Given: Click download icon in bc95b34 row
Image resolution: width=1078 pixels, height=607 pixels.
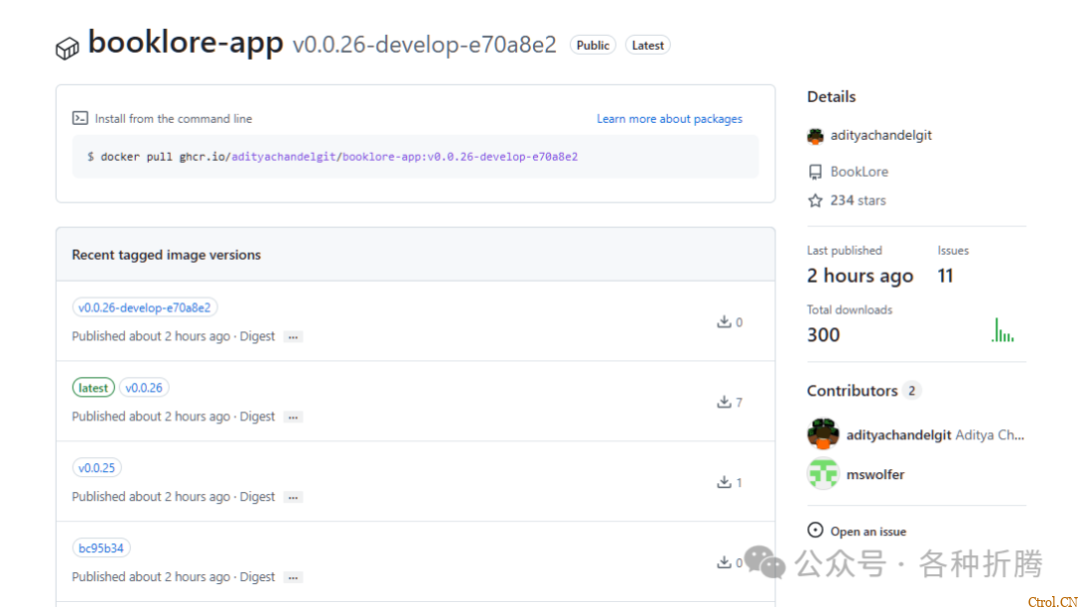Looking at the screenshot, I should point(724,562).
